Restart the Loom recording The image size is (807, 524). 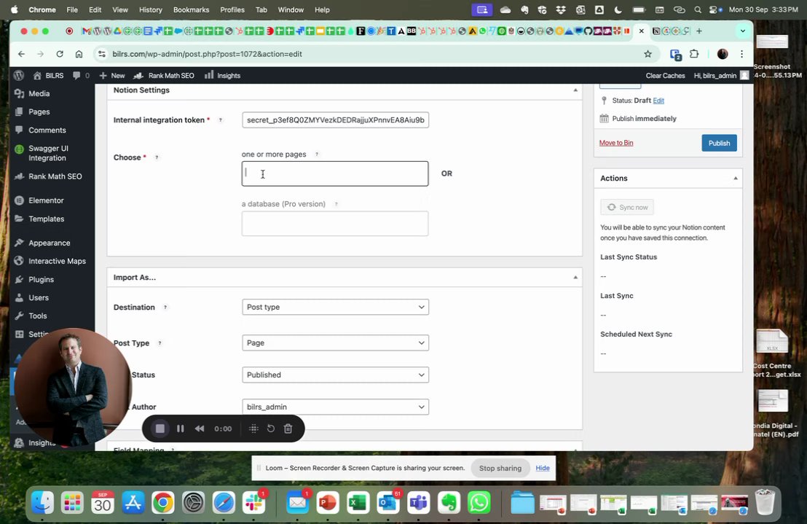[271, 429]
